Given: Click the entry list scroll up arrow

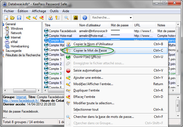Looking at the screenshot, I should 178,24.
